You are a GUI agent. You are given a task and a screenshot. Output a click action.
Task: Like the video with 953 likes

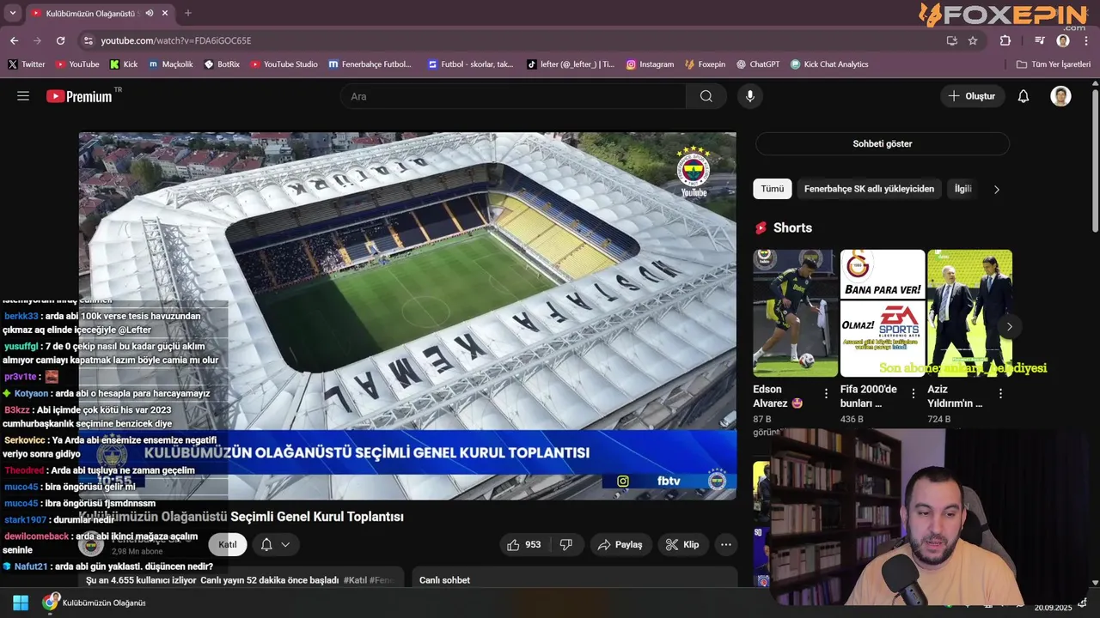pos(524,545)
